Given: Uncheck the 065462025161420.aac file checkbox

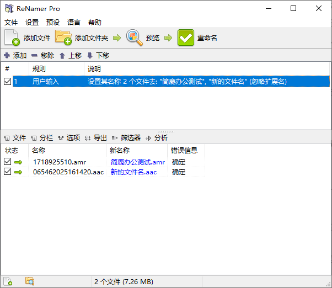Looking at the screenshot, I should point(7,172).
